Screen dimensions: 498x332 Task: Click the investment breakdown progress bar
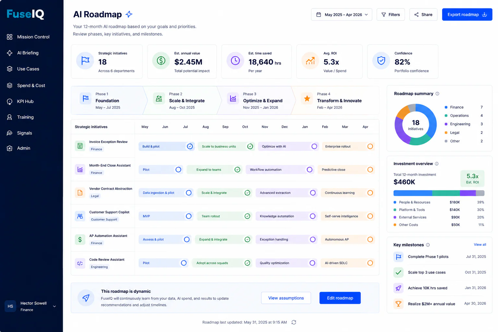[x=439, y=193]
